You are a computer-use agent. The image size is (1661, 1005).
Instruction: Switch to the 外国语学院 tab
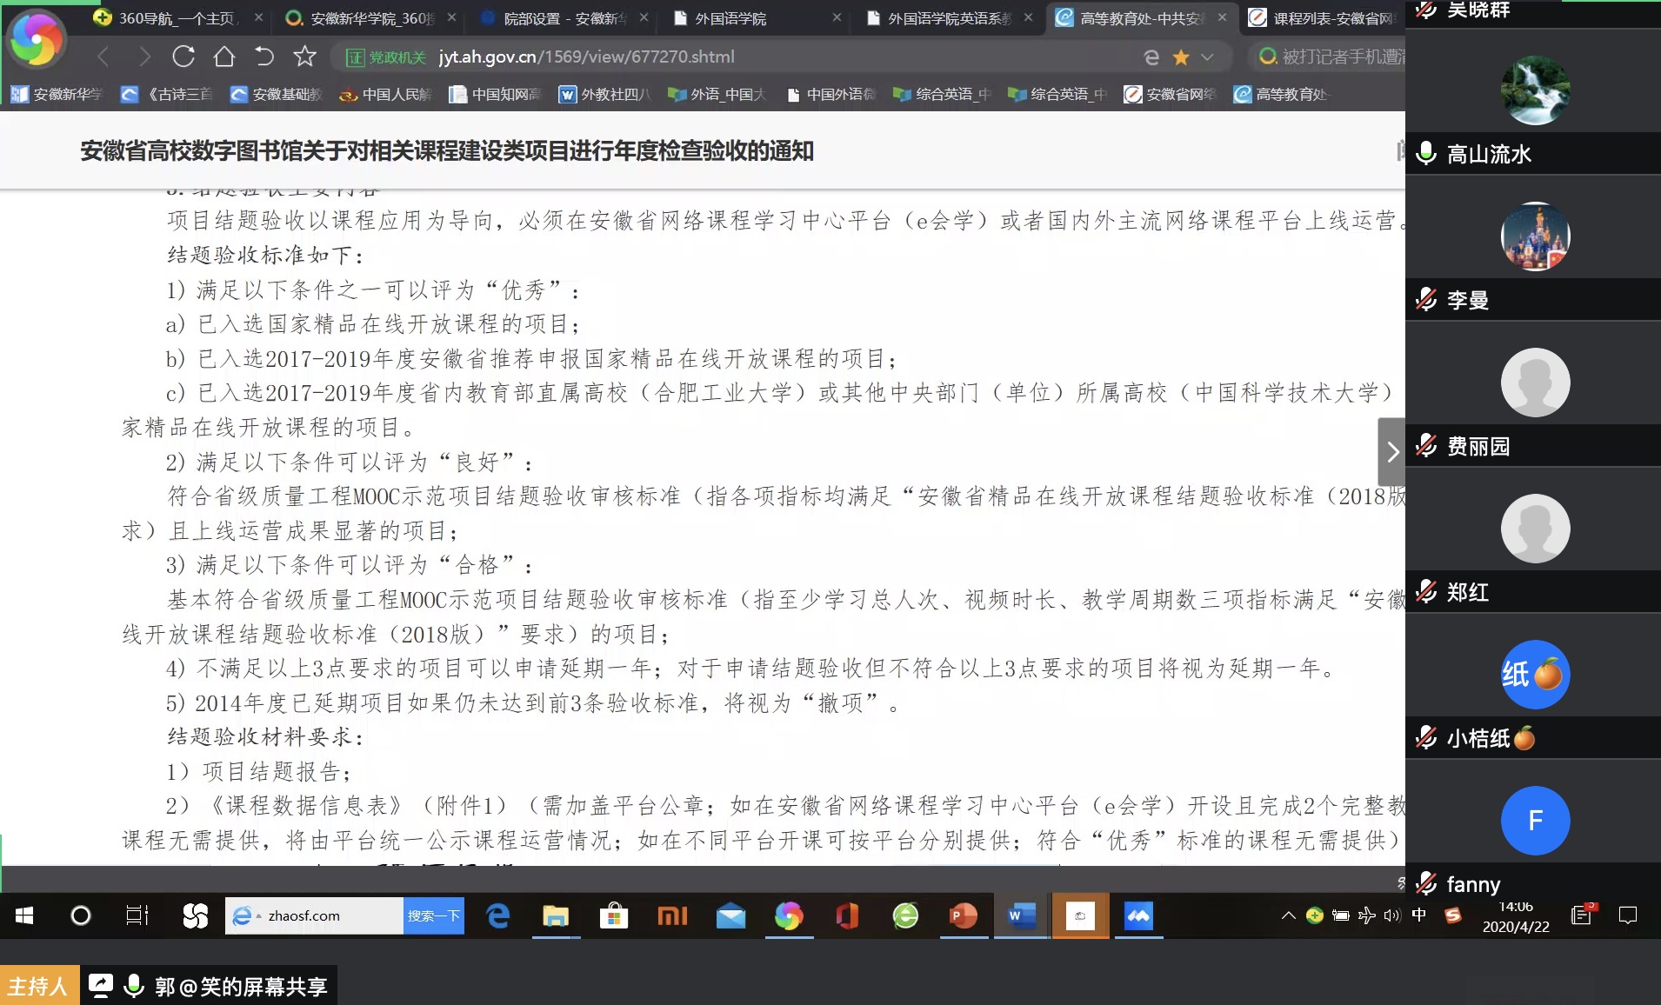730,18
